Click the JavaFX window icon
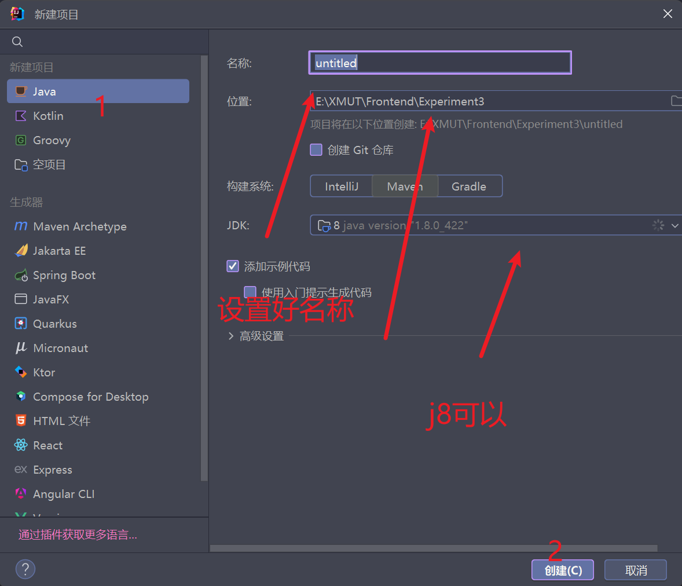This screenshot has width=682, height=586. tap(21, 299)
